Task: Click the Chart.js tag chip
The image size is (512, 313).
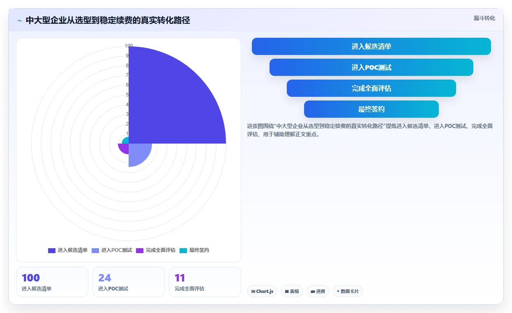Action: click(x=262, y=291)
